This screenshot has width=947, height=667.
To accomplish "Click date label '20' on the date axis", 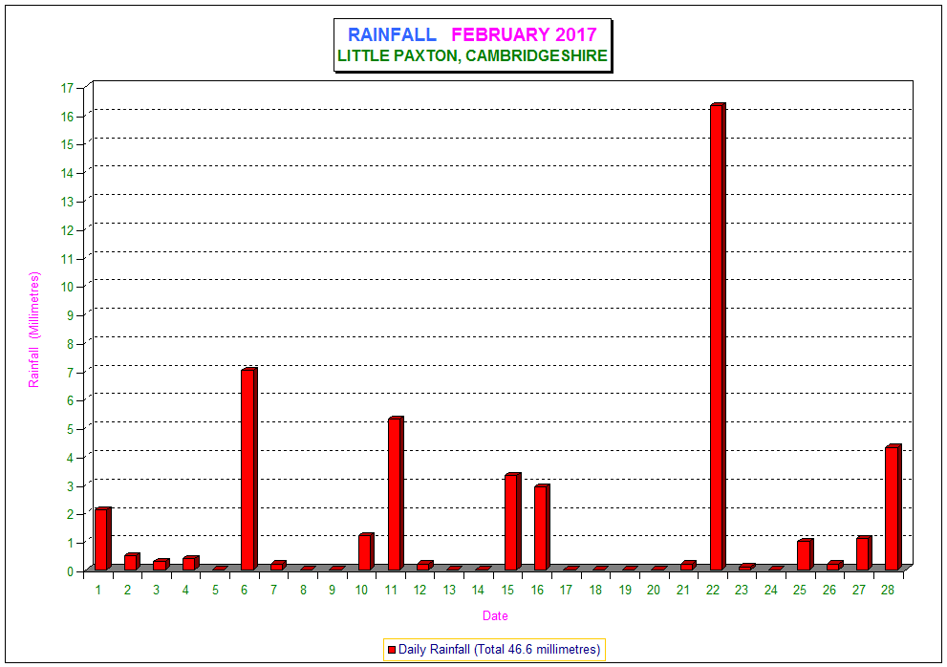I will pos(654,591).
